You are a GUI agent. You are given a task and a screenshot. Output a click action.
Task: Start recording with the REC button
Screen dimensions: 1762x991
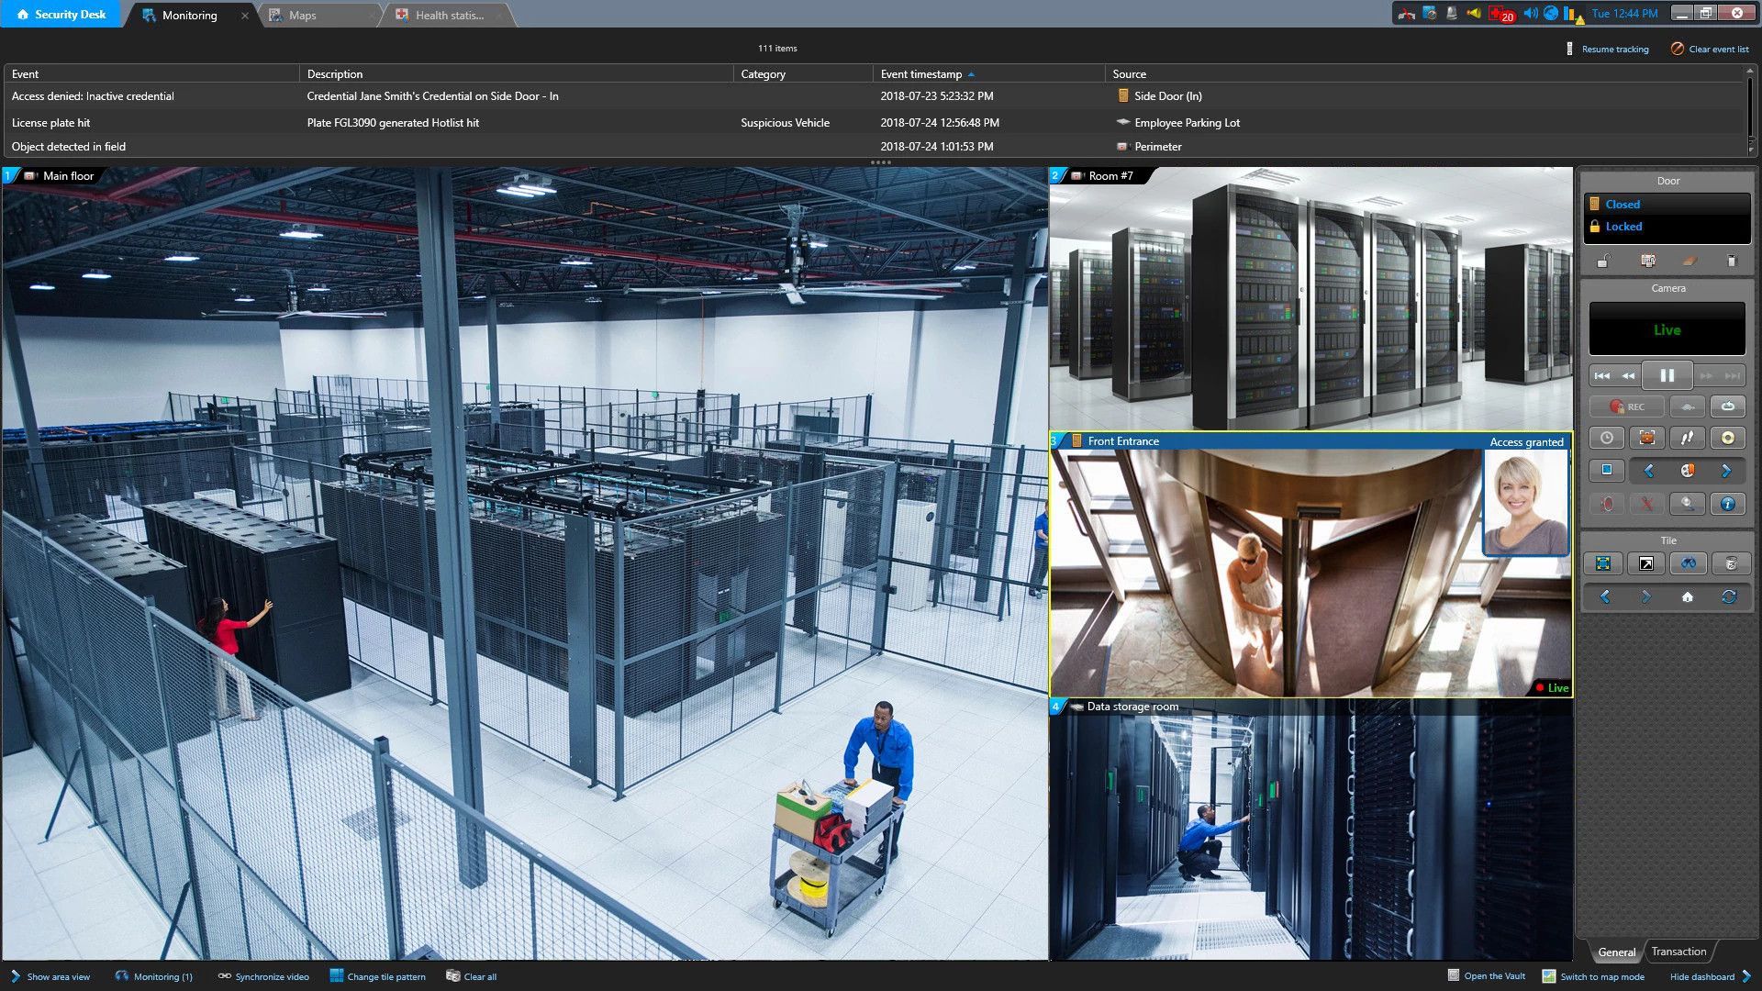pos(1626,406)
